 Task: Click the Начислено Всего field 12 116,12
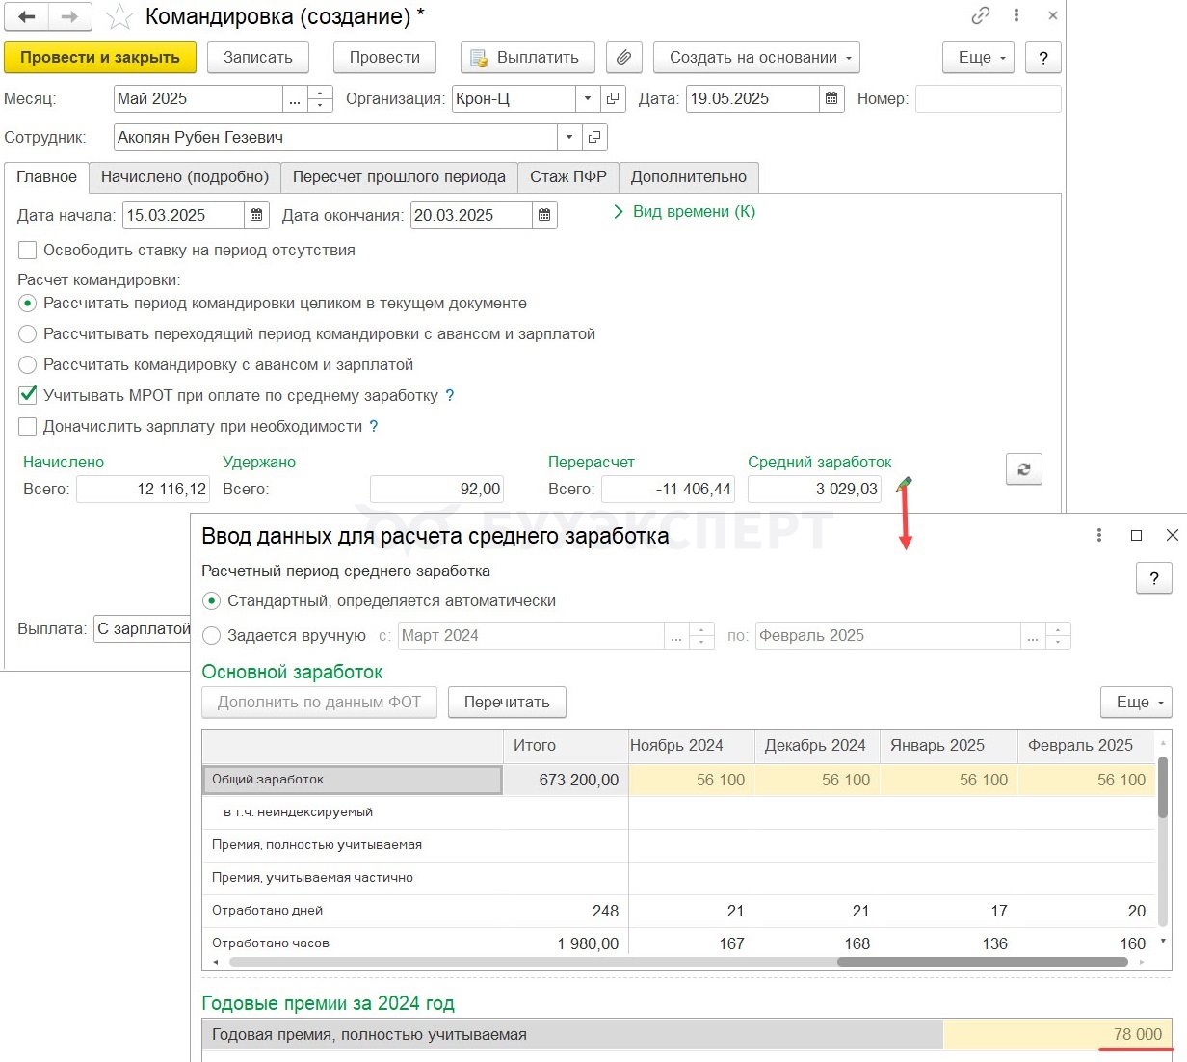143,490
